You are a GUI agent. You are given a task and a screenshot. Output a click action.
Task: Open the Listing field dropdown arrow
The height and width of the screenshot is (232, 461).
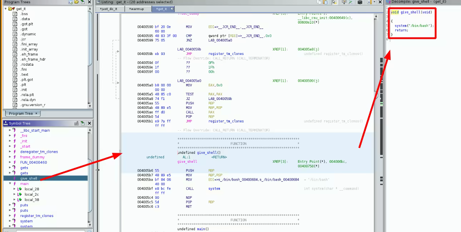coord(374,2)
